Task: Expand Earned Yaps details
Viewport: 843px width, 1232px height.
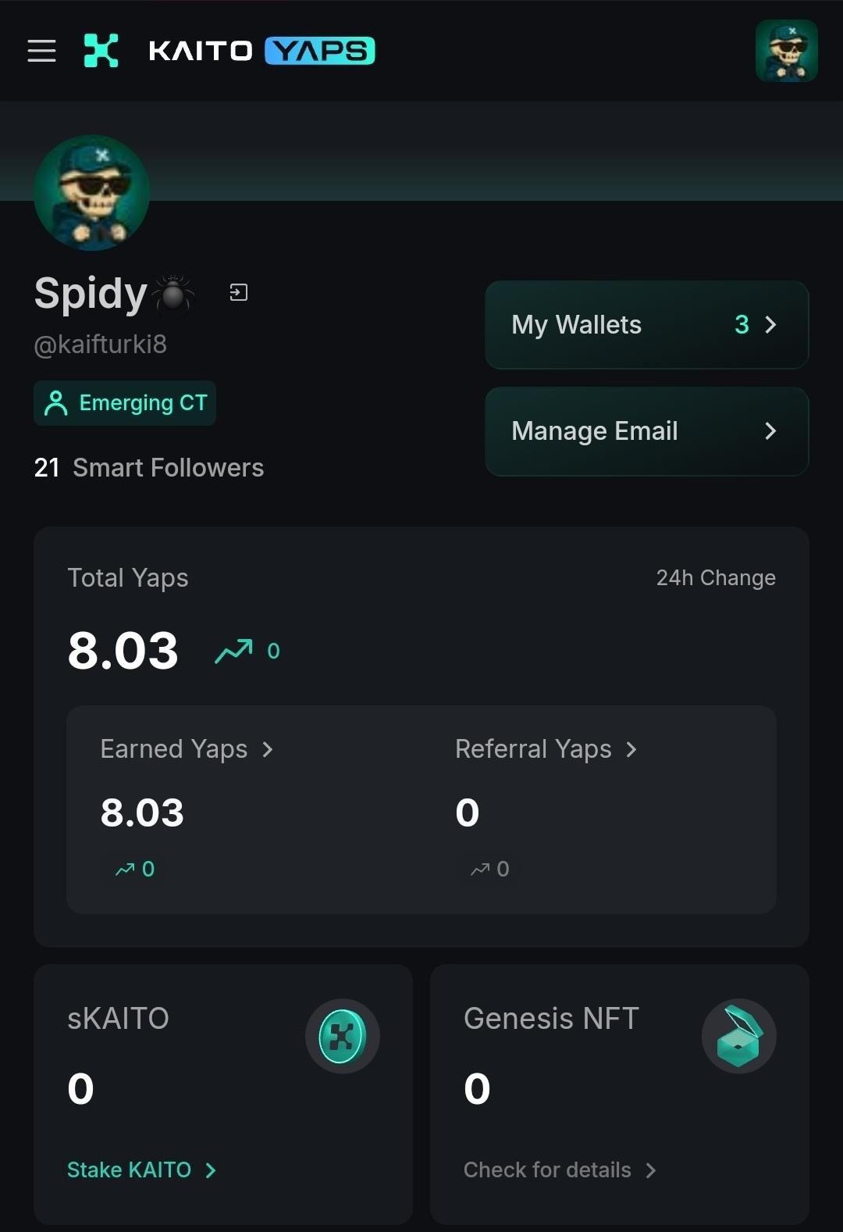Action: [x=187, y=749]
